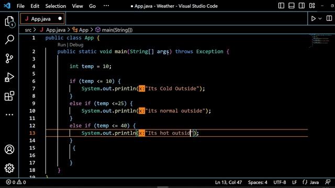Change end of line sequence LF
The width and height of the screenshot is (335, 188).
pyautogui.click(x=294, y=182)
